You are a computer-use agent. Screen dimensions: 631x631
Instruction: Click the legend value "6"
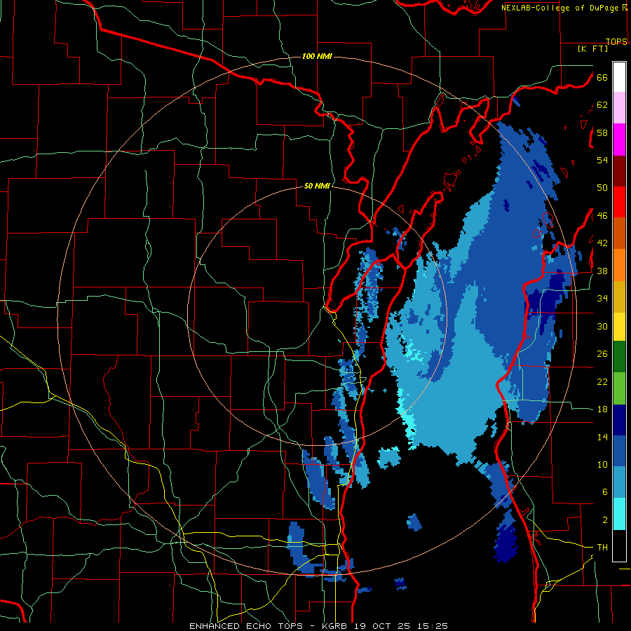click(x=604, y=492)
